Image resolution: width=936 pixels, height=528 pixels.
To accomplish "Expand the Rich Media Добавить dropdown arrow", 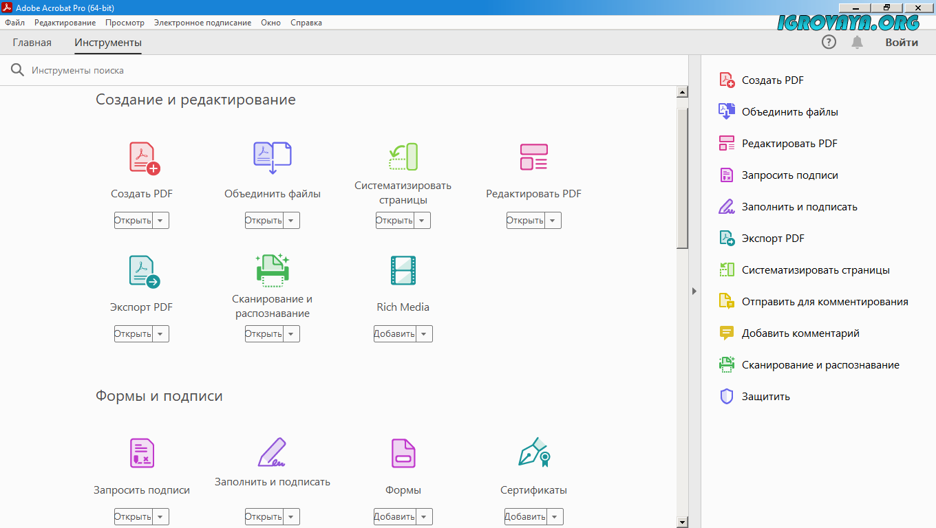I will click(x=424, y=334).
